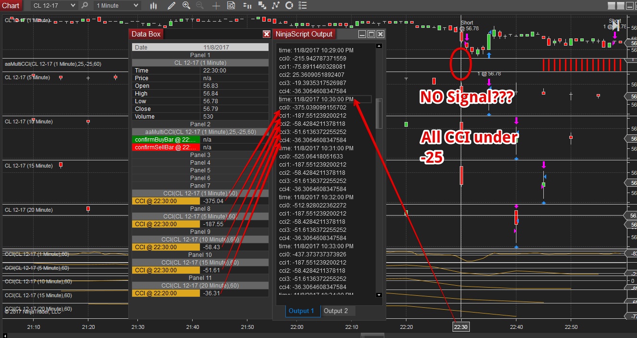Select the drawing tools pencil
The height and width of the screenshot is (338, 637).
pos(171,5)
